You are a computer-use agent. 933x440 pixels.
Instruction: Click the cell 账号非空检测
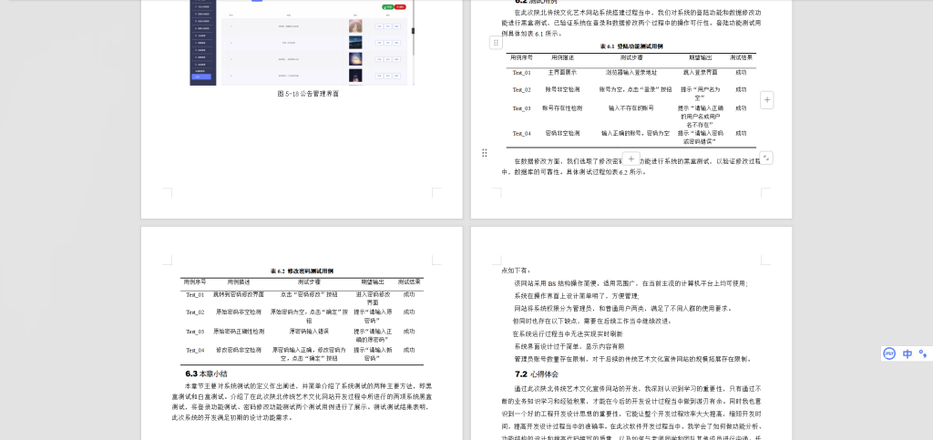[562, 89]
